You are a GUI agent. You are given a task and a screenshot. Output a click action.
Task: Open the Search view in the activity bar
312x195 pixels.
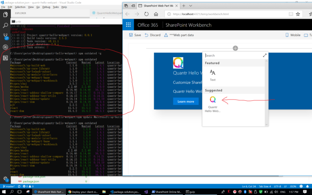(x=5, y=25)
